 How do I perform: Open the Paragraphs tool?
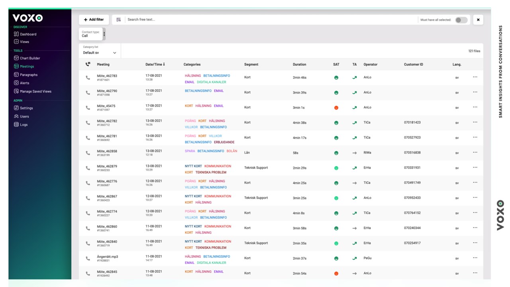[25, 75]
